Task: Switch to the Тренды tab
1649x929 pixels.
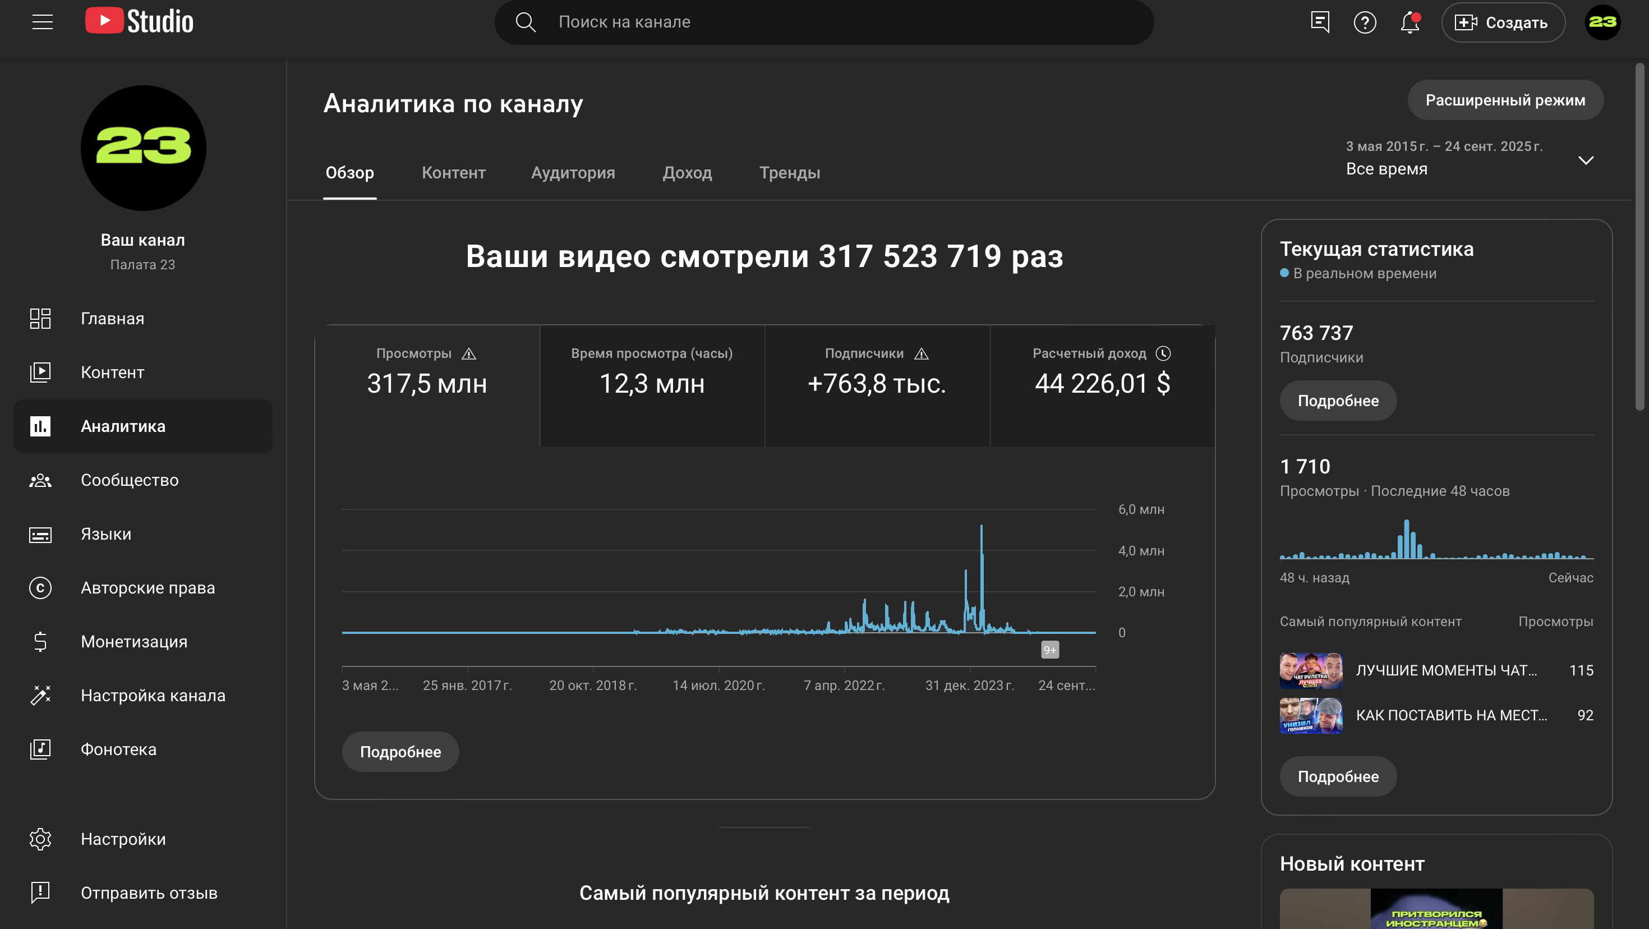Action: point(789,173)
